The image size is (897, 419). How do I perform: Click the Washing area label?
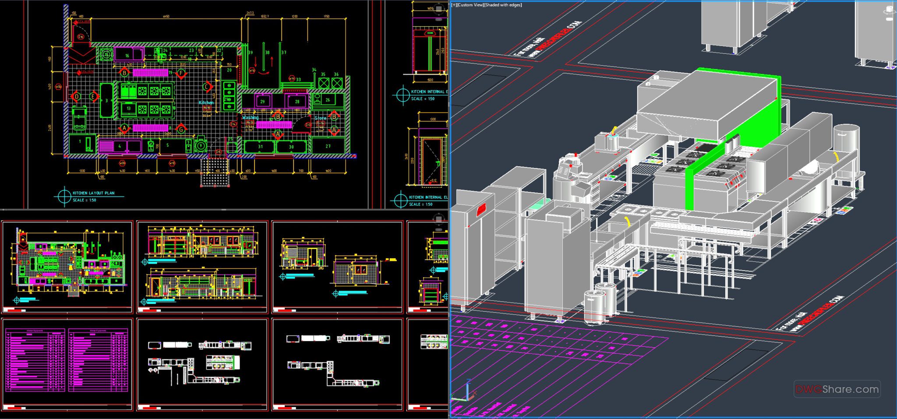click(251, 117)
